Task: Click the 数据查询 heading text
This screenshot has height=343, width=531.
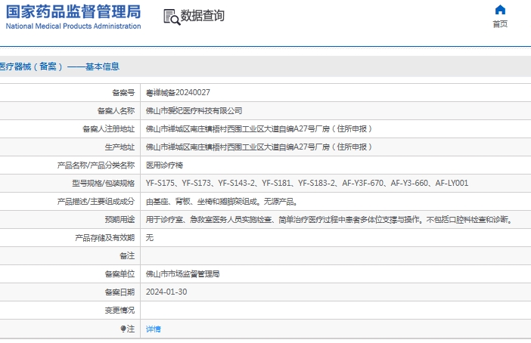Action: (203, 16)
